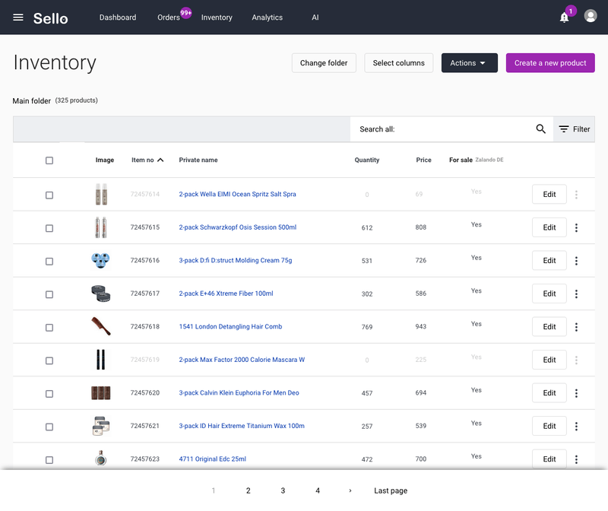Select the checkbox for the first product row
The height and width of the screenshot is (511, 608).
coord(49,195)
